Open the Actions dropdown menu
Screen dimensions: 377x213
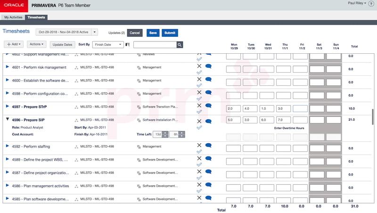click(38, 44)
